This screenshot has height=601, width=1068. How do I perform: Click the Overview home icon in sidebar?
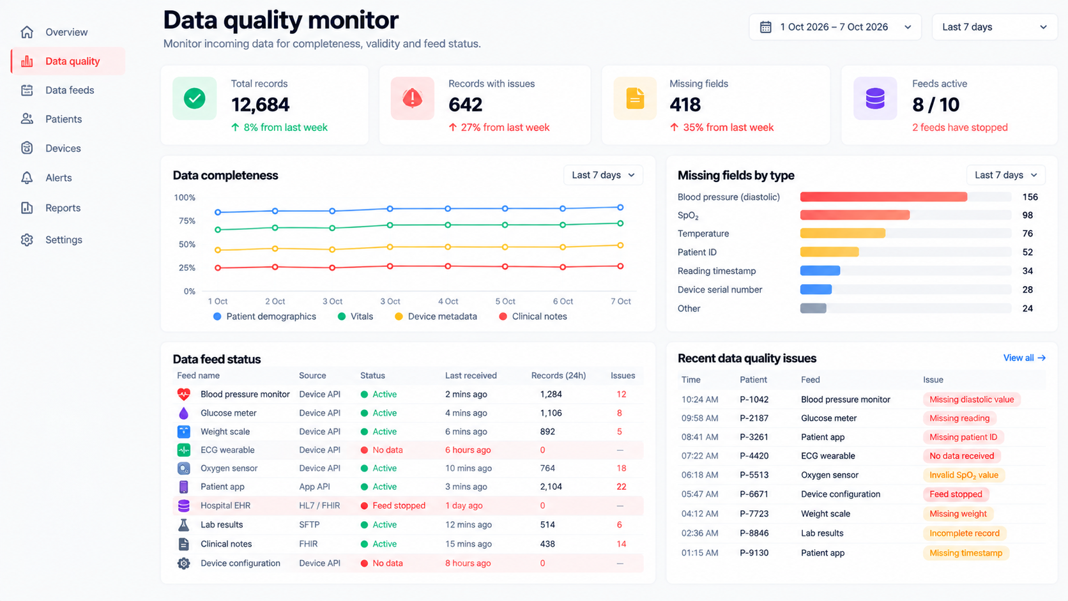[27, 32]
